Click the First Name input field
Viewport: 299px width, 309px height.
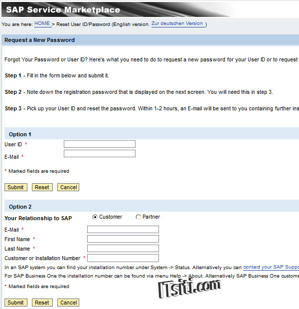pyautogui.click(x=123, y=239)
